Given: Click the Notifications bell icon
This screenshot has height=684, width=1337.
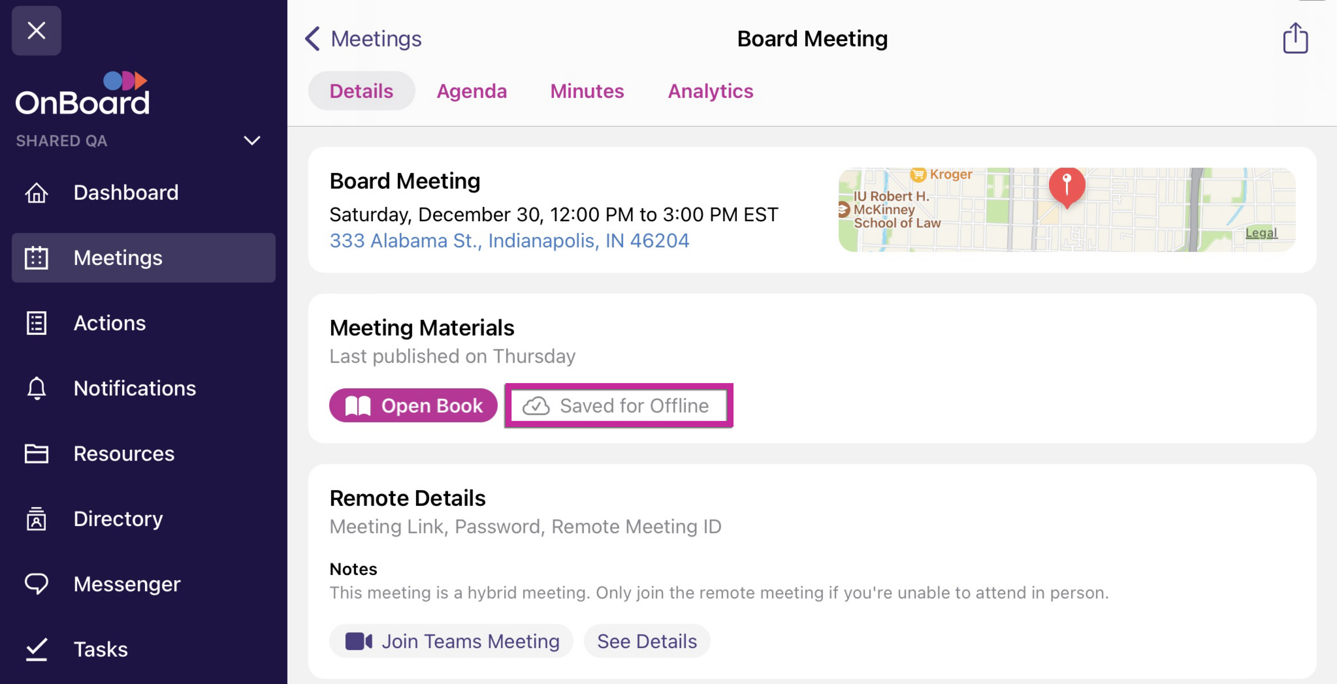Looking at the screenshot, I should (x=36, y=388).
